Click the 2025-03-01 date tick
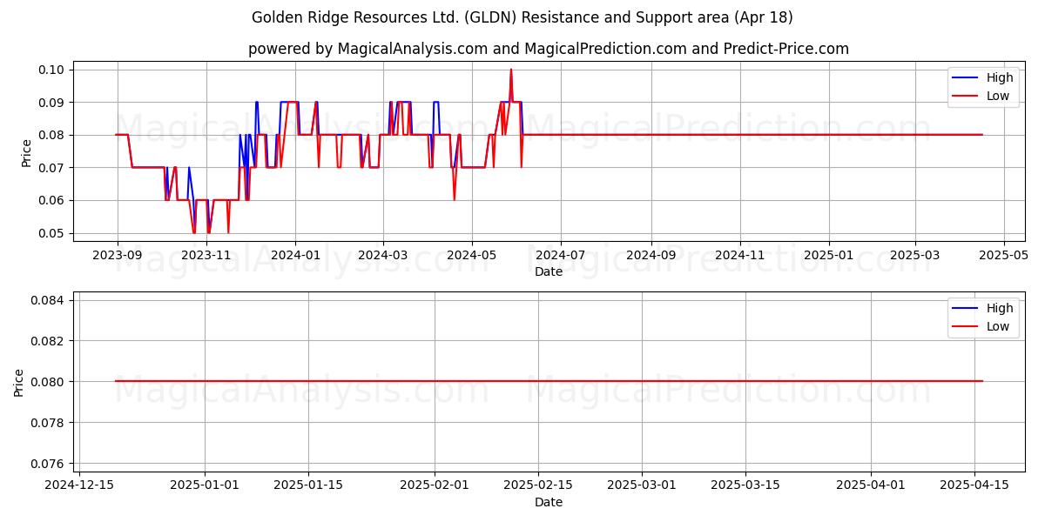Image resolution: width=1045 pixels, height=522 pixels. [x=642, y=485]
